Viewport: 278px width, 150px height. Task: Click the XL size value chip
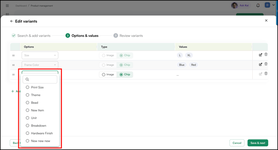[189, 55]
